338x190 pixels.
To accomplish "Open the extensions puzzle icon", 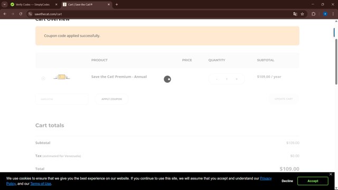I will pos(313,14).
